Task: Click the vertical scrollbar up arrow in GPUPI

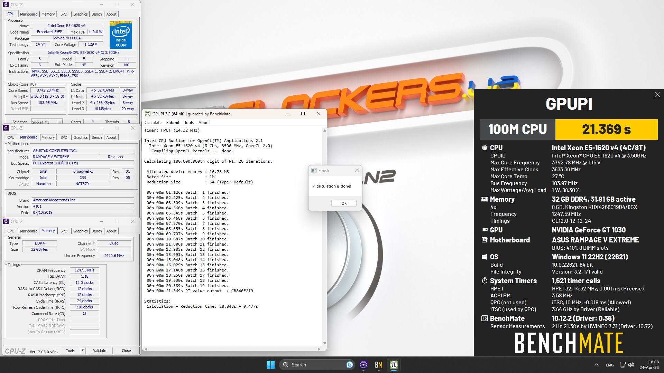Action: pyautogui.click(x=324, y=130)
